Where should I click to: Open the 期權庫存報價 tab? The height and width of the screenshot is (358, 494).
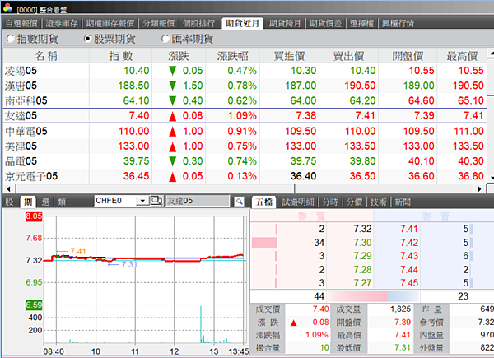pos(110,23)
